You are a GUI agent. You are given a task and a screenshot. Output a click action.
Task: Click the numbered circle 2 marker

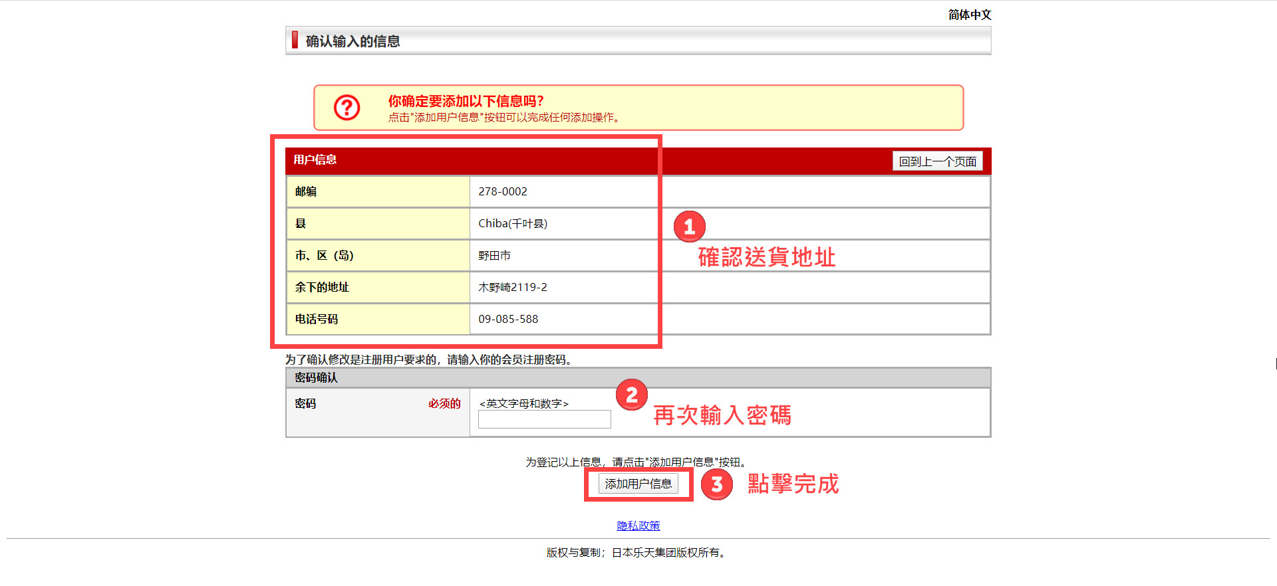click(631, 395)
